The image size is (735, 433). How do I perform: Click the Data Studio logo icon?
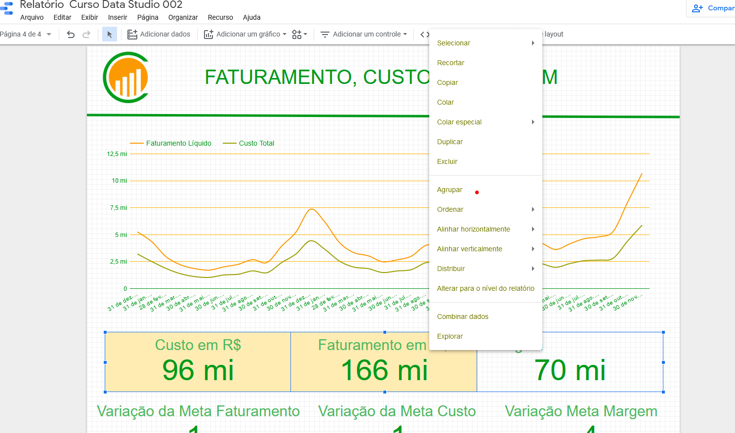point(6,8)
